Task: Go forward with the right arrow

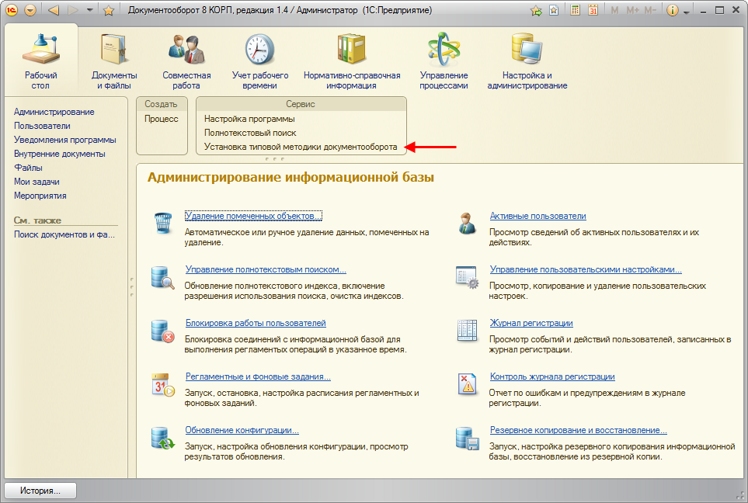Action: point(73,10)
